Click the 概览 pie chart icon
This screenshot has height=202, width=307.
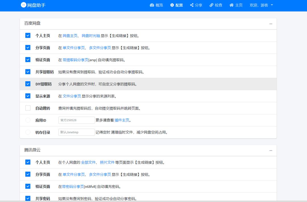[x=152, y=5]
